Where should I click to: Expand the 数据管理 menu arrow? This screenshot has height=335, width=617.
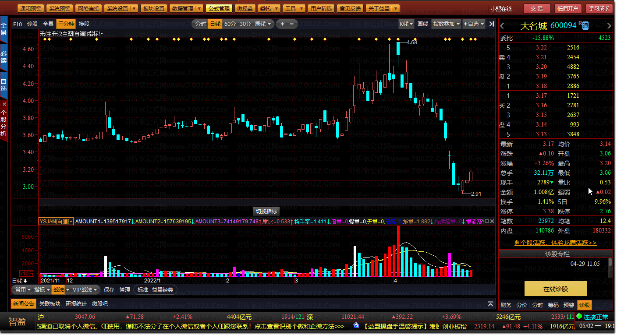pos(199,8)
